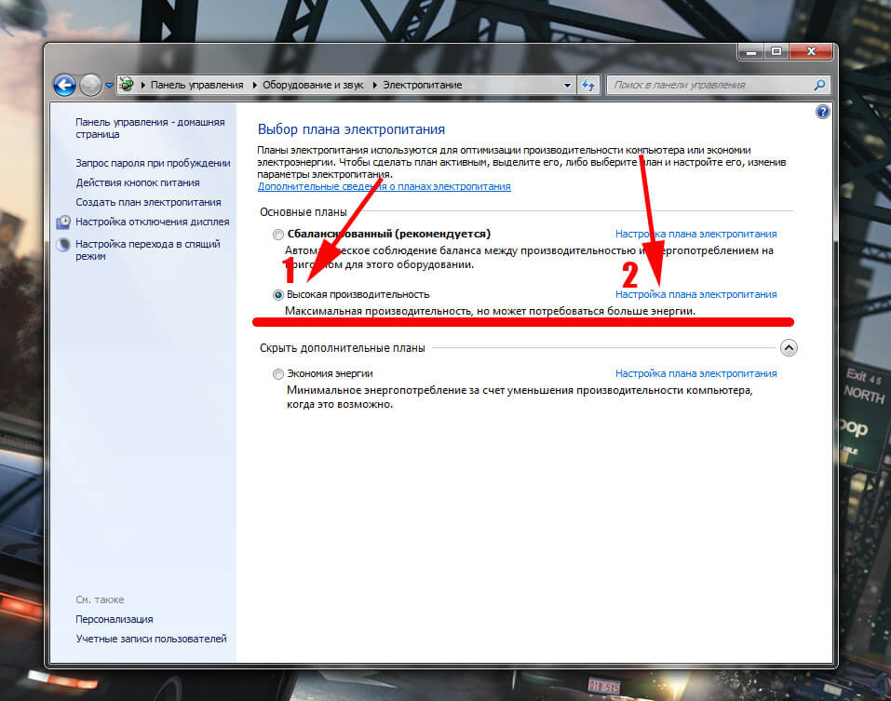
Task: Go back with the blue Back arrow
Action: point(65,86)
